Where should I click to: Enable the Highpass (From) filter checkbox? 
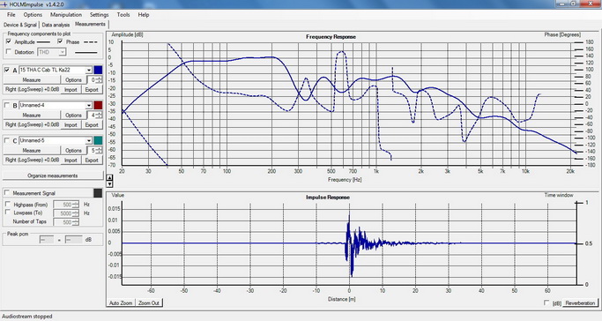coord(8,205)
